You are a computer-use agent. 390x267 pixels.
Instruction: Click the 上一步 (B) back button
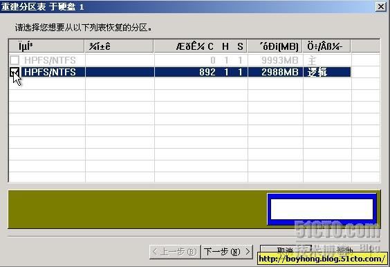[x=175, y=252]
